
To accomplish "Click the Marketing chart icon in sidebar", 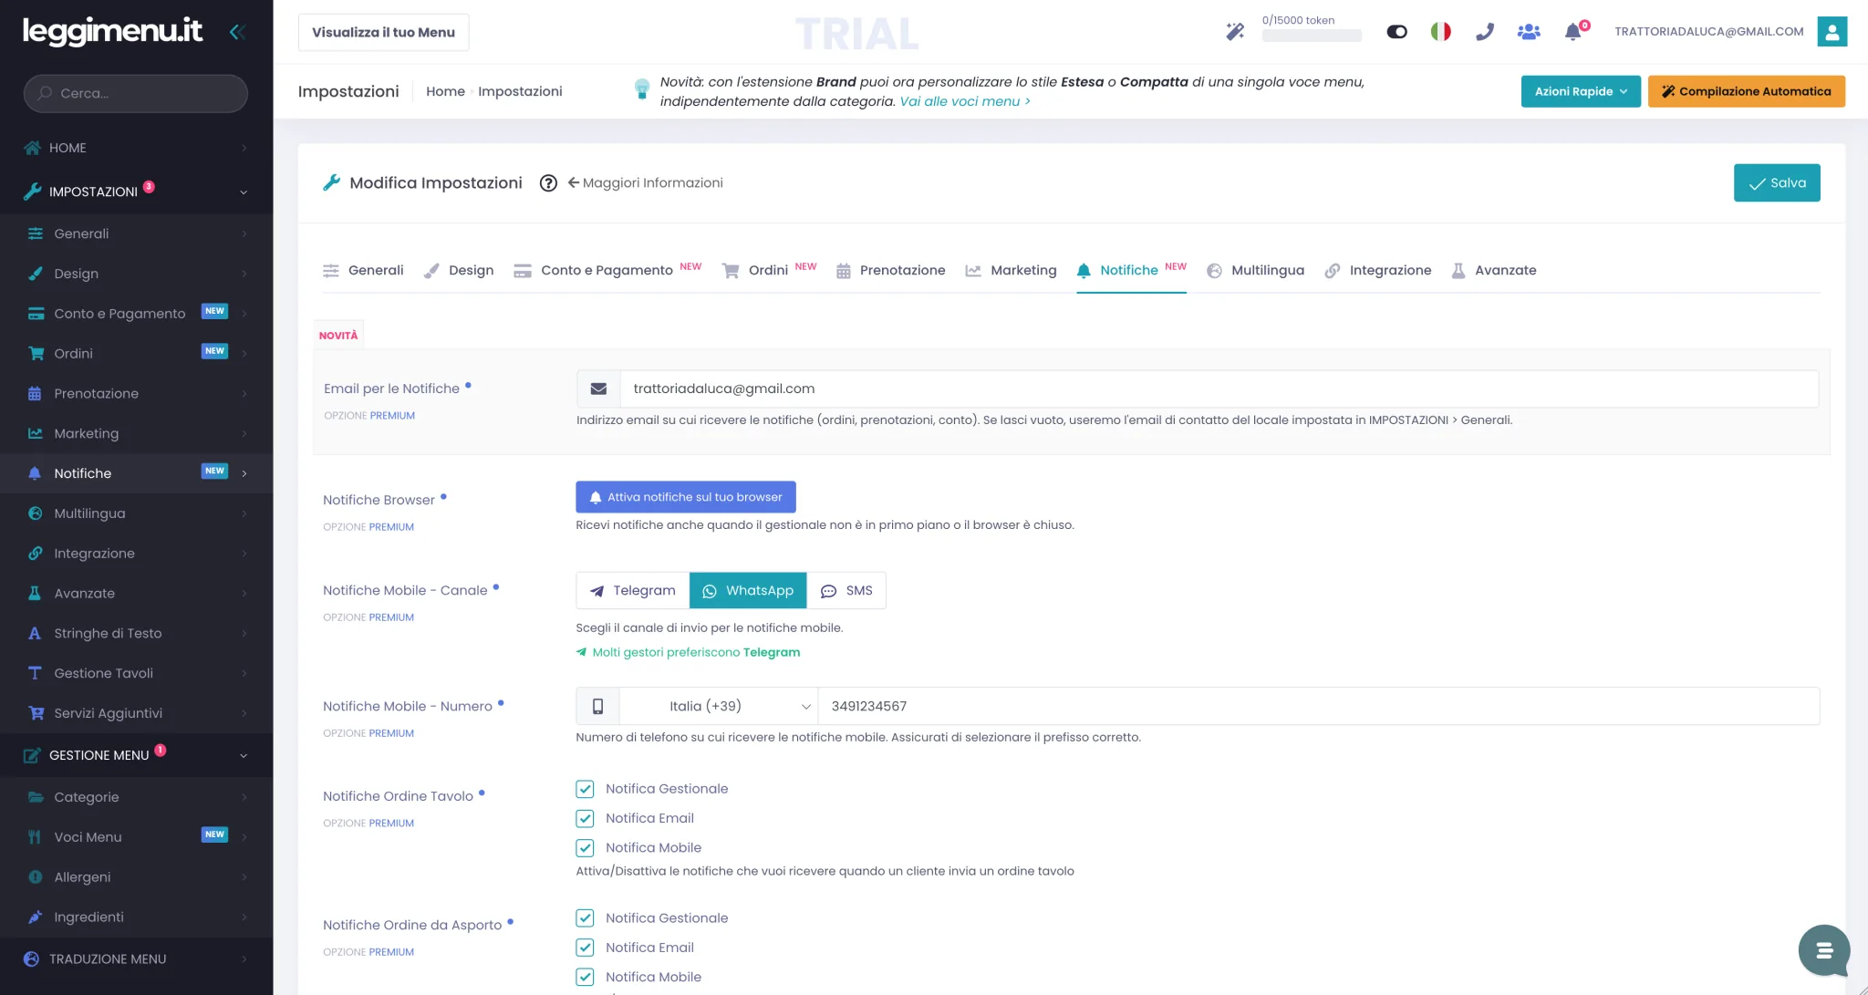I will point(36,434).
